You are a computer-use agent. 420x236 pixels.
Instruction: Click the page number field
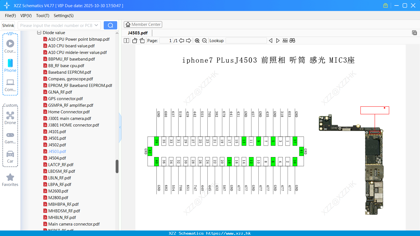tap(166, 41)
